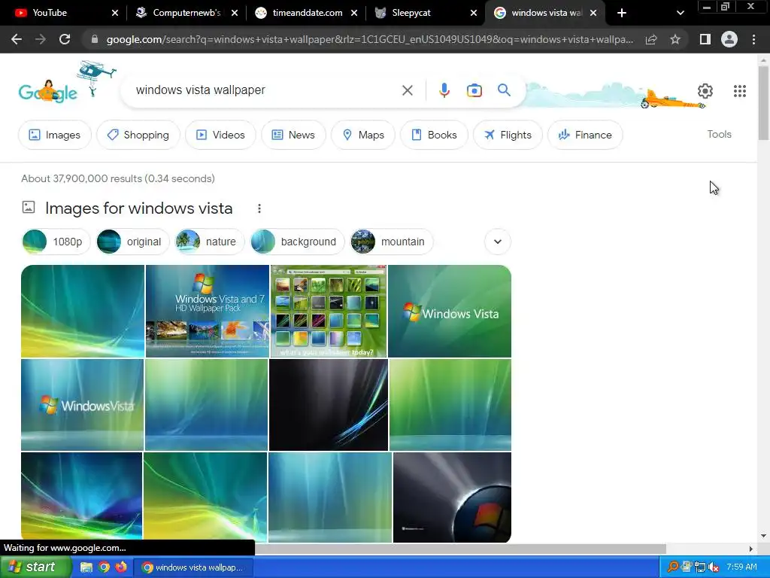Viewport: 770px width, 578px height.
Task: Open the Chrome side panel icon
Action: pyautogui.click(x=705, y=39)
